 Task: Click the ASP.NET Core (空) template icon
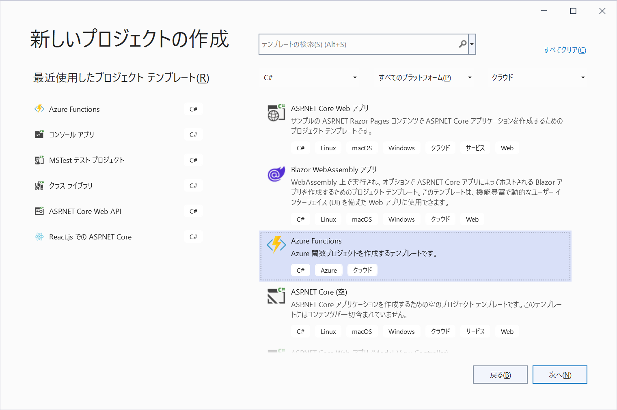[x=276, y=296]
